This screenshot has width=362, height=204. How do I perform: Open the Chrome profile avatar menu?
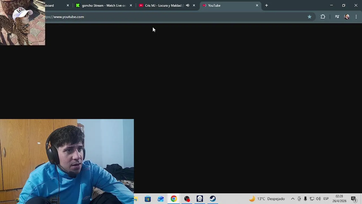(347, 17)
